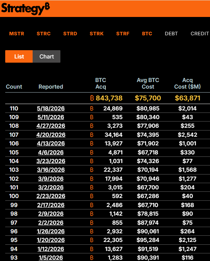Select the $80,985 average cost cell
Image resolution: width=210 pixels, height=261 pixels.
coord(148,109)
